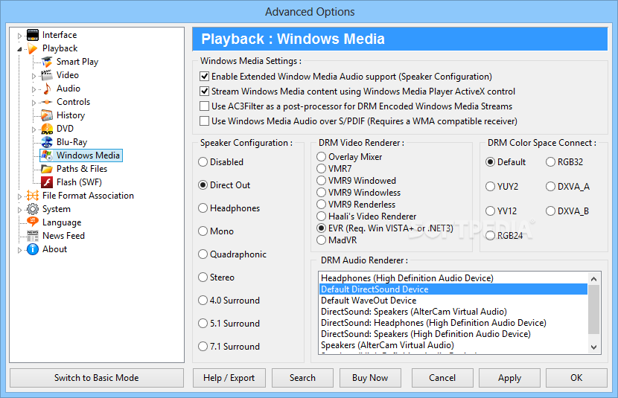Open Paths & Files settings page
This screenshot has width=618, height=398.
[x=82, y=169]
